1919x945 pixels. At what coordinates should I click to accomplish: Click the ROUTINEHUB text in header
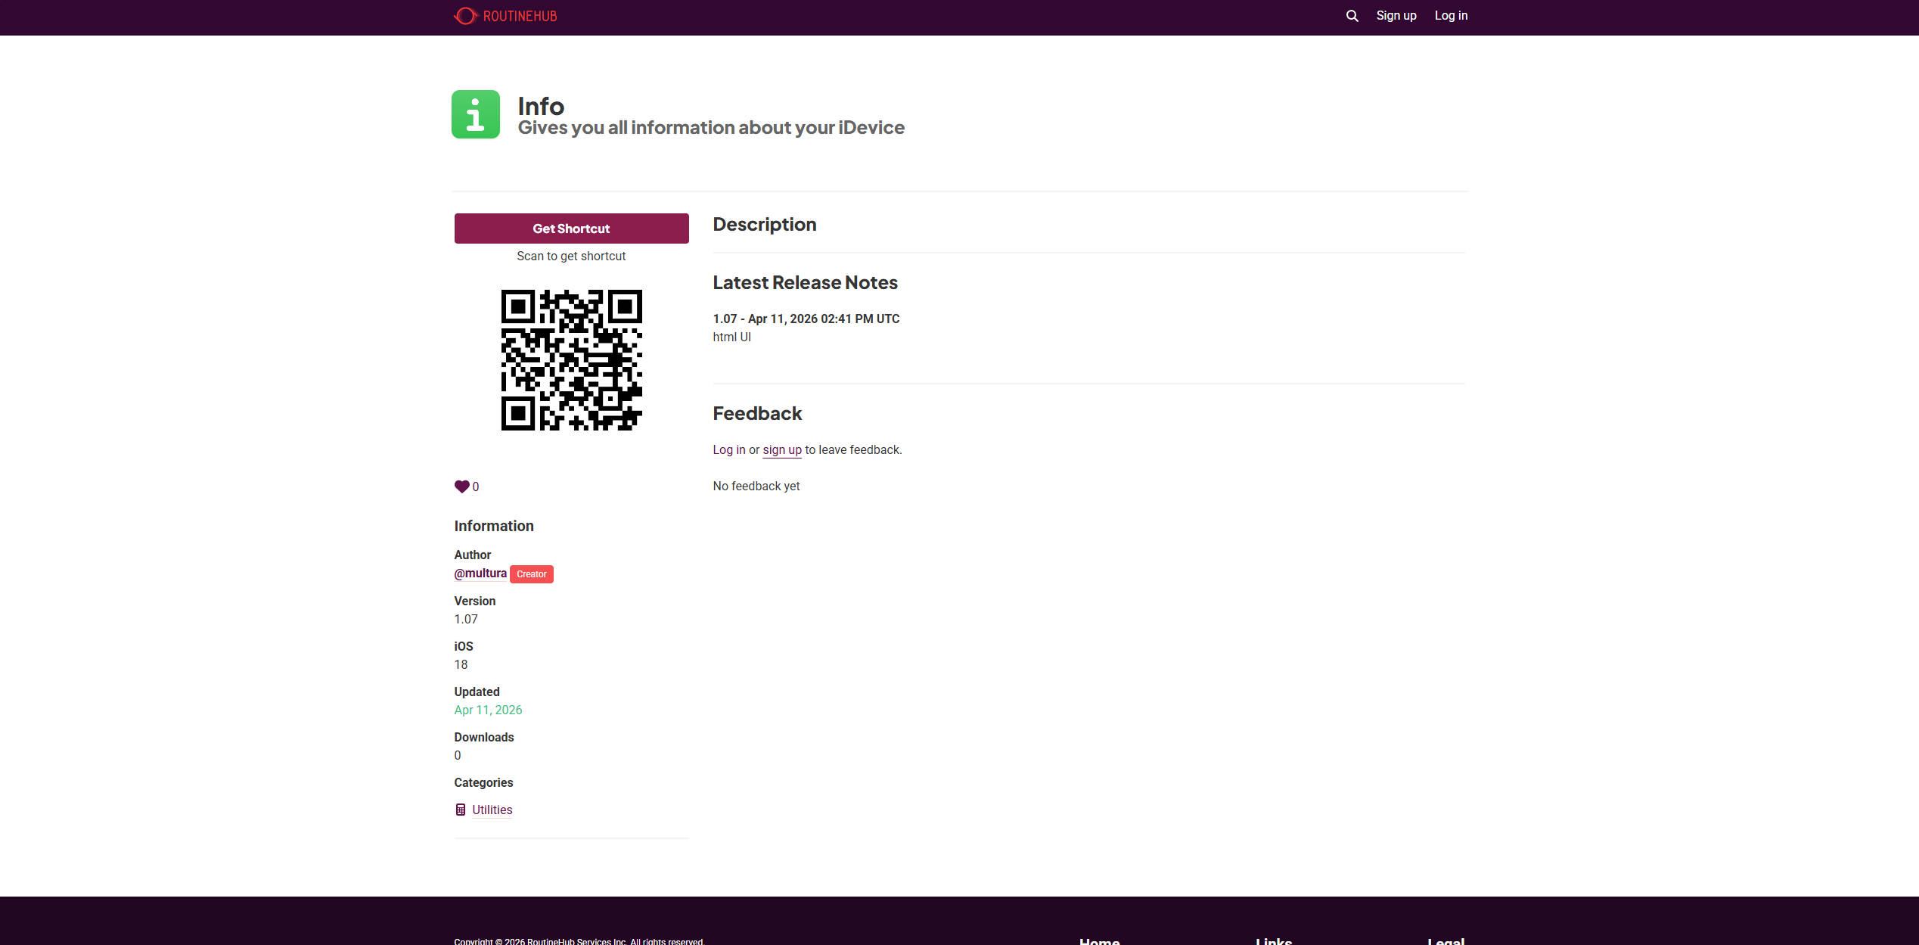click(520, 16)
